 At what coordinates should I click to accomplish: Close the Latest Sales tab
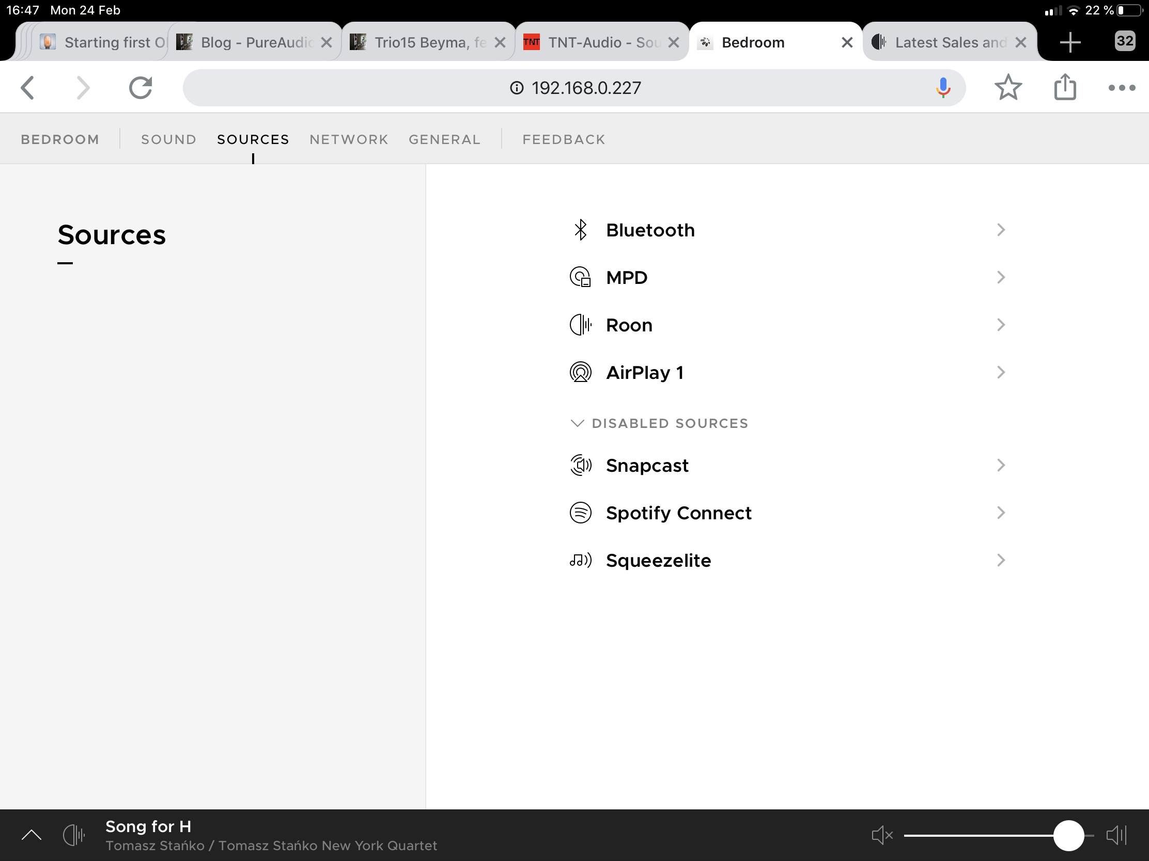coord(1020,42)
